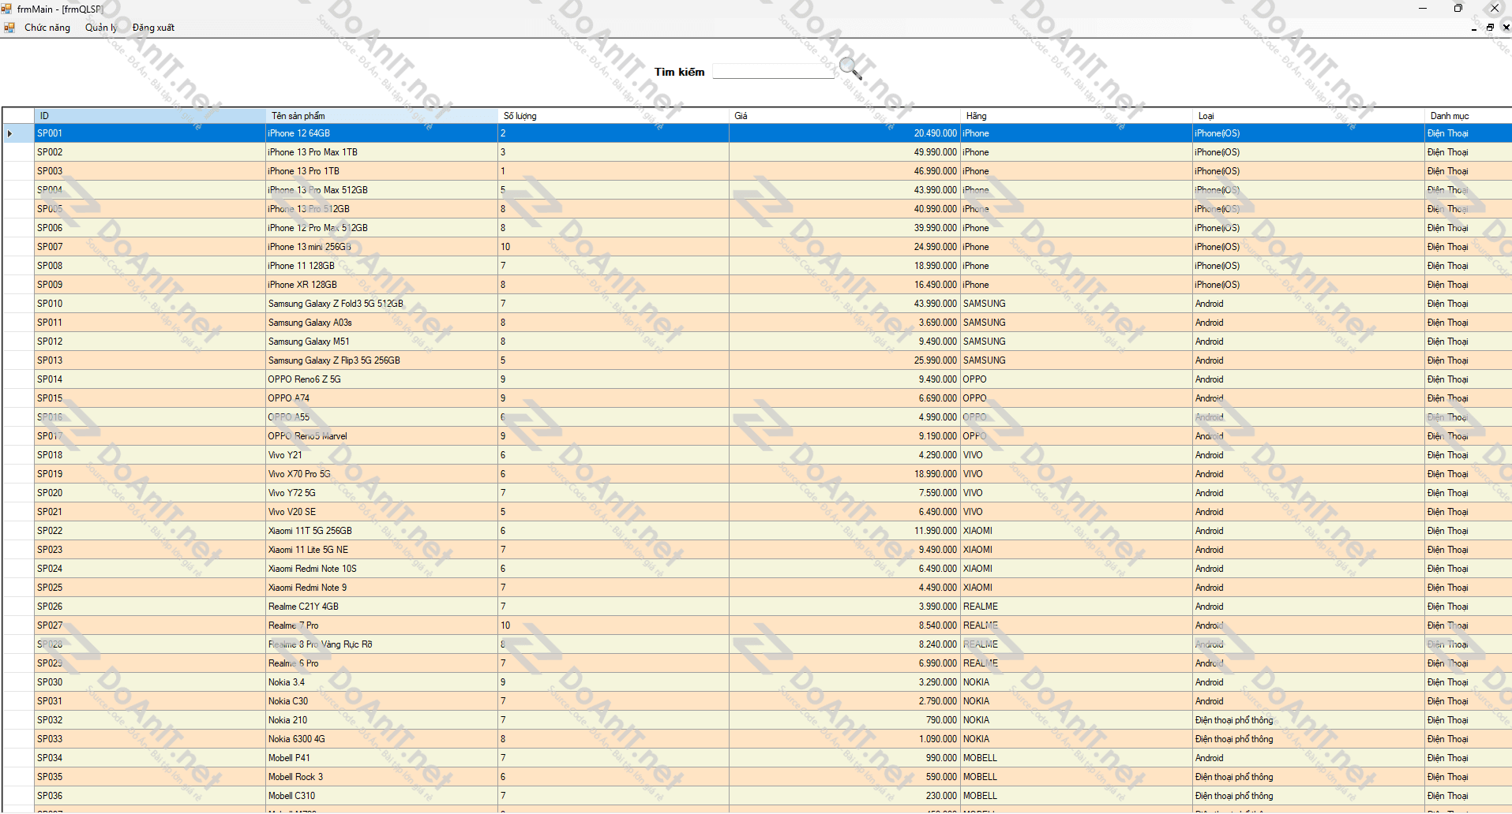Select the Xiaomi Redmi Note 10S cell

click(382, 569)
